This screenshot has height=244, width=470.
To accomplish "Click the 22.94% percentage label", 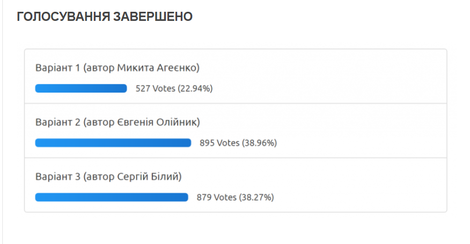I will (x=196, y=89).
